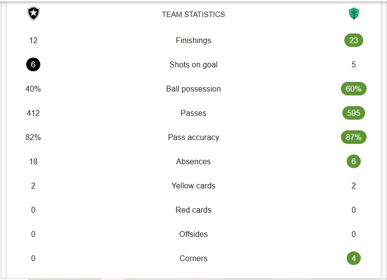Click the Pass accuracy row label
This screenshot has width=387, height=280.
point(193,137)
